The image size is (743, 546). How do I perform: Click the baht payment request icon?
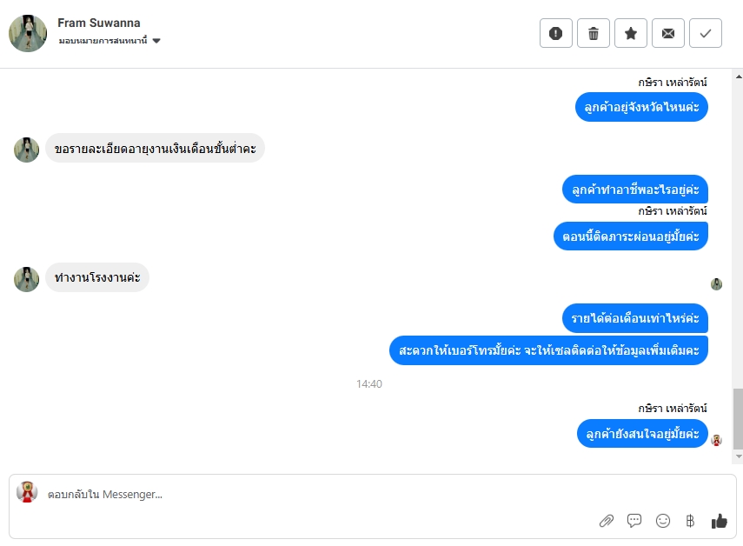(x=690, y=521)
